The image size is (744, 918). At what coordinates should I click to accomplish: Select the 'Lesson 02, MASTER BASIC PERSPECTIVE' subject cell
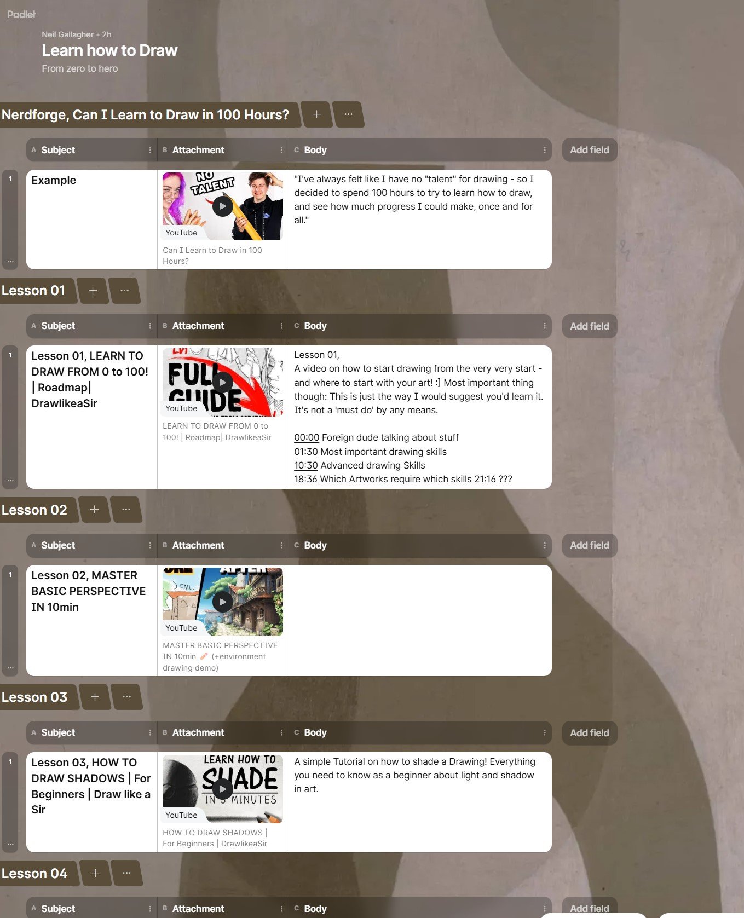point(92,620)
